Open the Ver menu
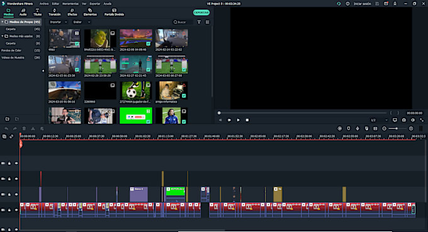 click(x=84, y=4)
